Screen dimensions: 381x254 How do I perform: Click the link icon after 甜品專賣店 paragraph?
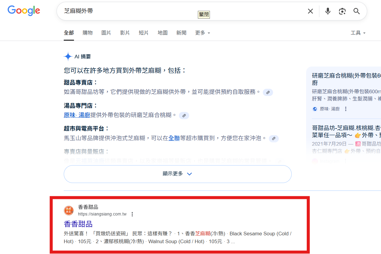tap(268, 92)
